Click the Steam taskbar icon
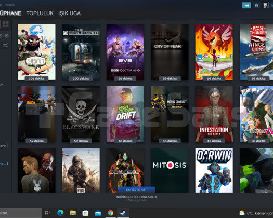This screenshot has width=273, height=218. click(123, 213)
